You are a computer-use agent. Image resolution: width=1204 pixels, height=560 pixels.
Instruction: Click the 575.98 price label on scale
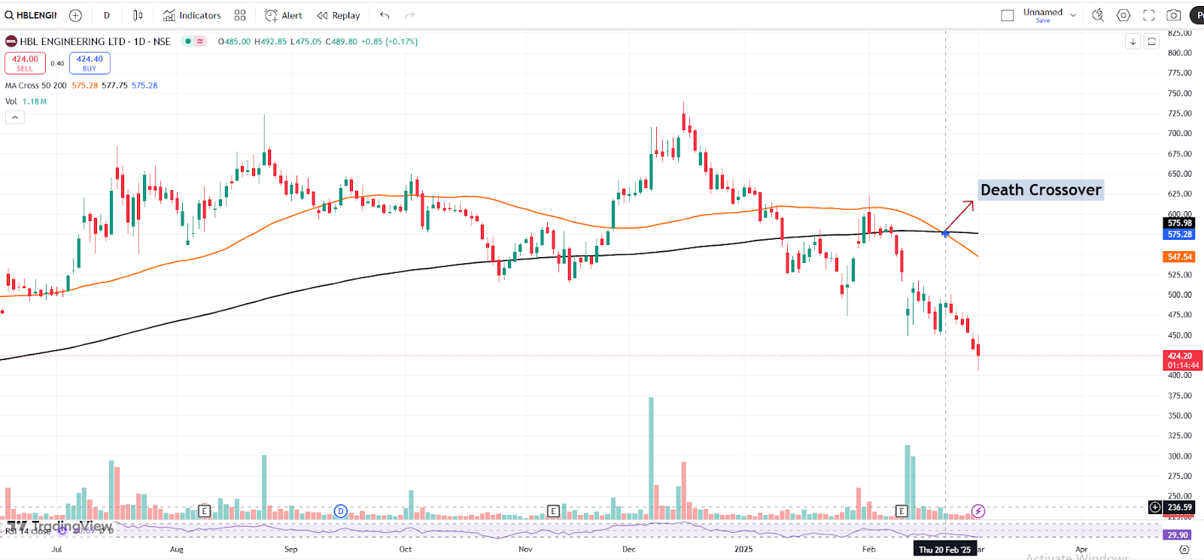click(x=1179, y=223)
